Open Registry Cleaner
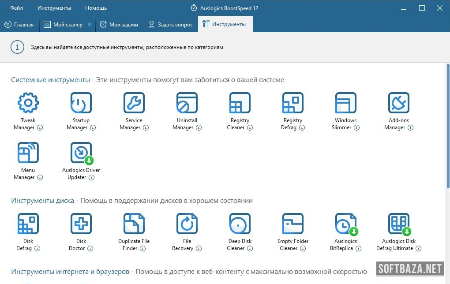 click(x=240, y=103)
